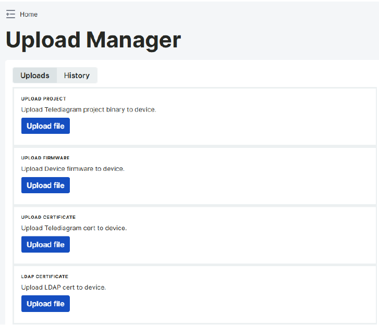Select the Uploads tab
The image size is (379, 325).
35,76
